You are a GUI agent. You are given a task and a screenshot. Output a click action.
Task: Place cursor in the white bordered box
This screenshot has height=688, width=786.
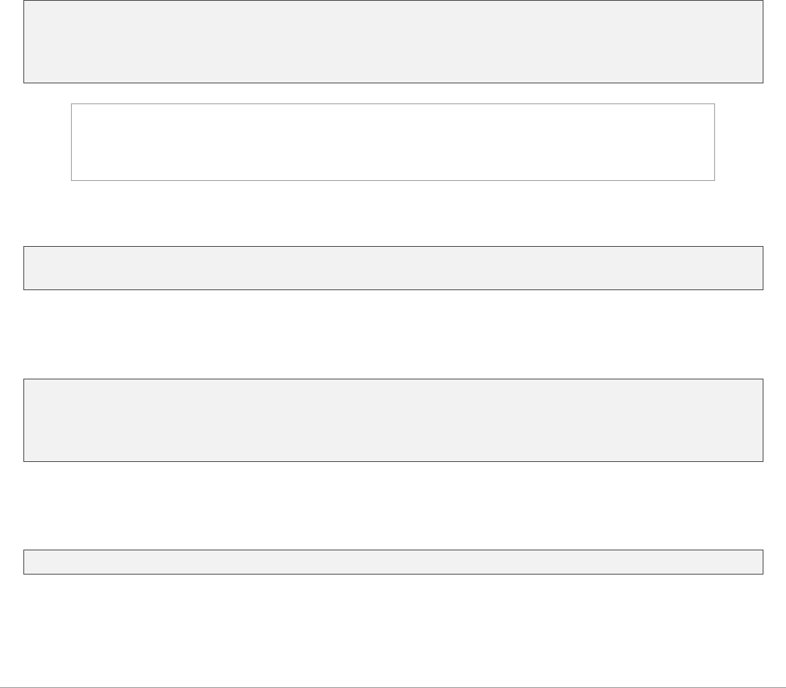(393, 142)
